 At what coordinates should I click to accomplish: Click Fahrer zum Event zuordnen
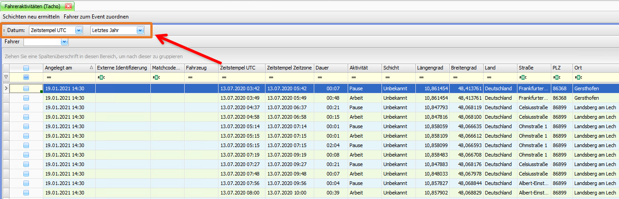coord(96,17)
